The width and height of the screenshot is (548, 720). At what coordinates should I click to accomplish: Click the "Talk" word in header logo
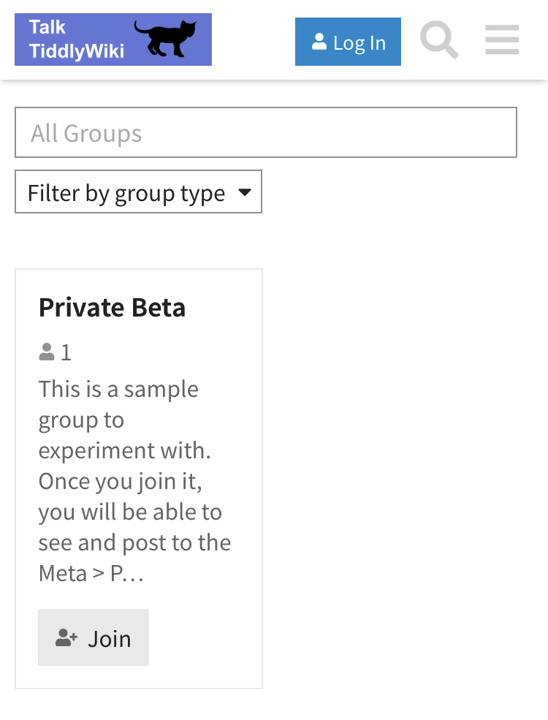[47, 27]
